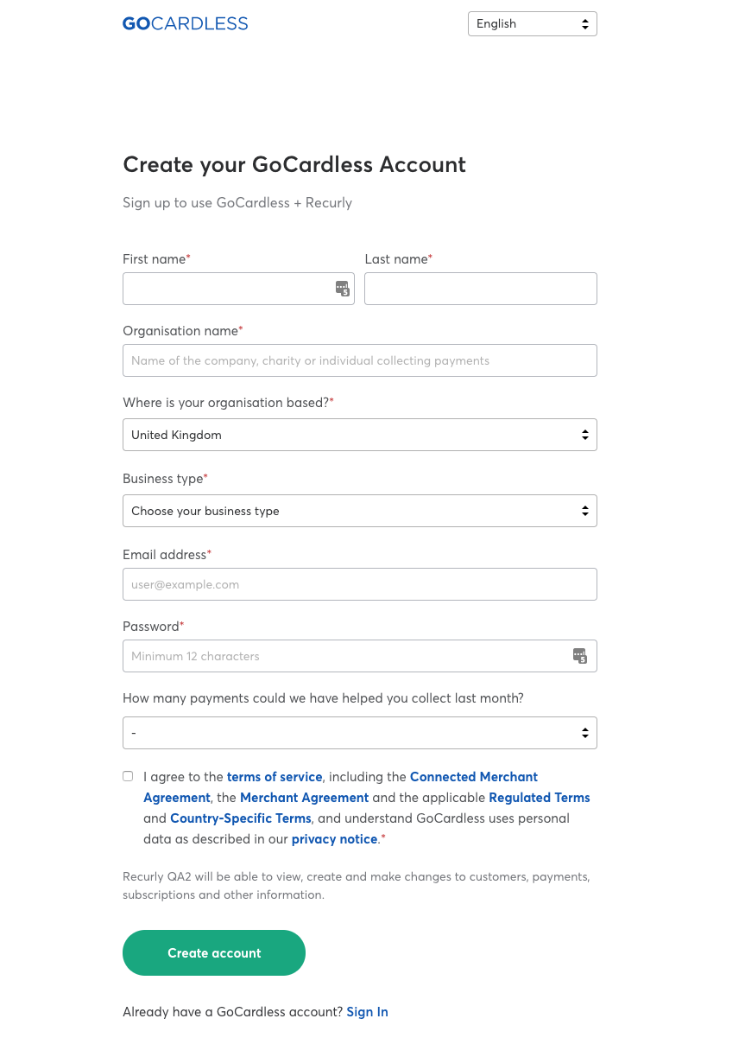Screen dimensions: 745x1044
Task: Click the Organisation name text field
Action: [359, 360]
